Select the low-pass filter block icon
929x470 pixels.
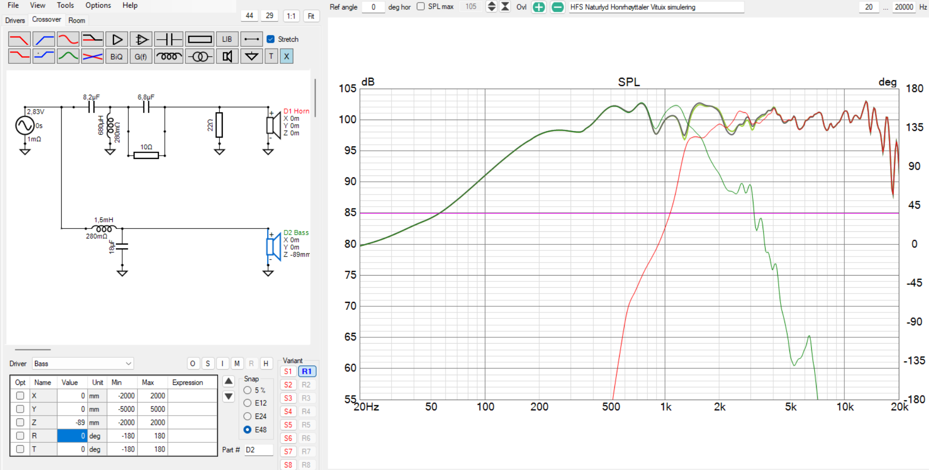pos(19,39)
